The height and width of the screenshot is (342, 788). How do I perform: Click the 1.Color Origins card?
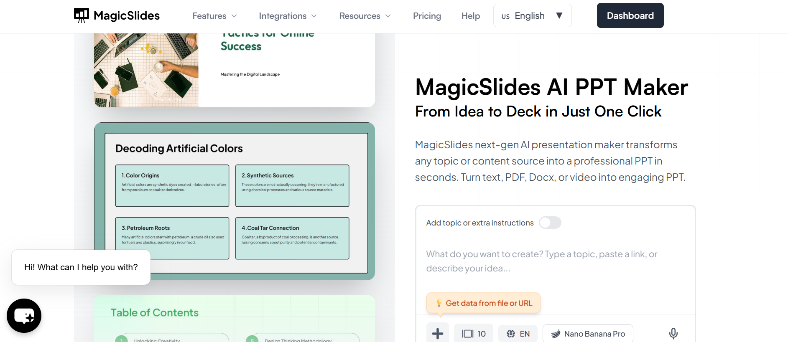coord(172,186)
